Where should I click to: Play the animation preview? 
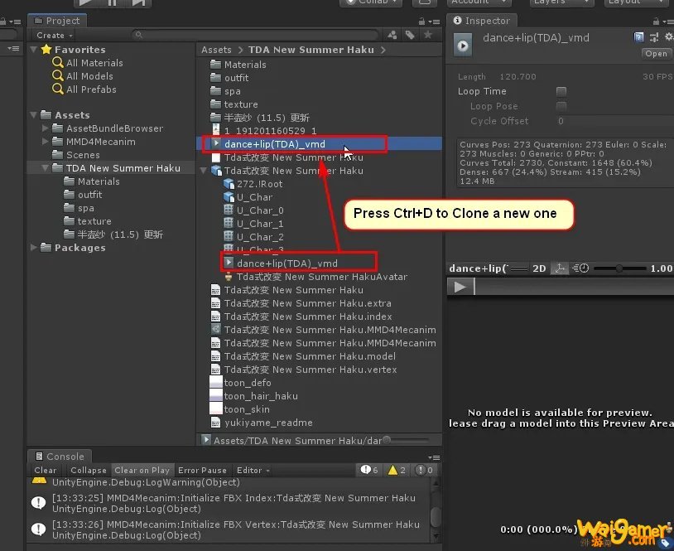[460, 287]
